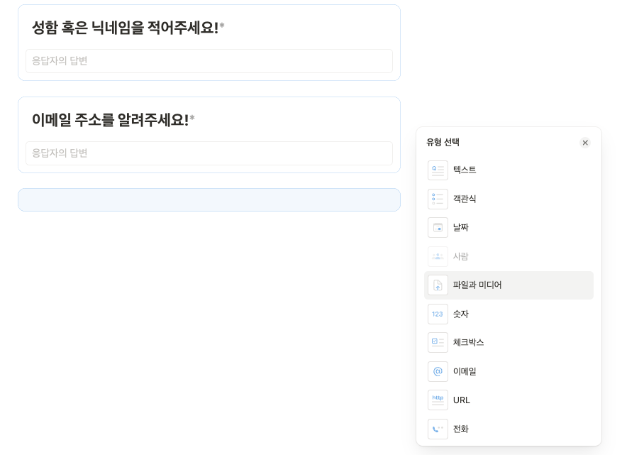Click the phone type icon
Viewport: 622px width, 455px height.
pos(438,429)
